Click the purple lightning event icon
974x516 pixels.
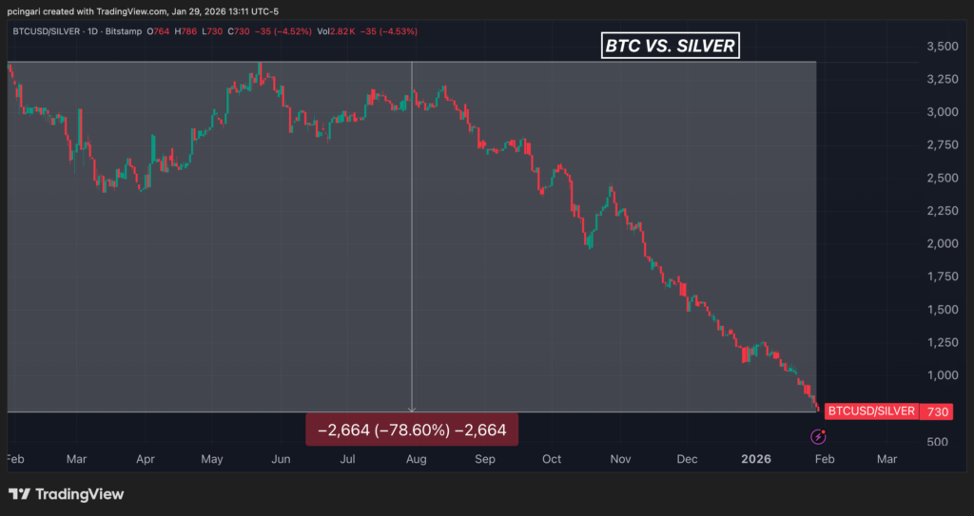click(x=818, y=436)
